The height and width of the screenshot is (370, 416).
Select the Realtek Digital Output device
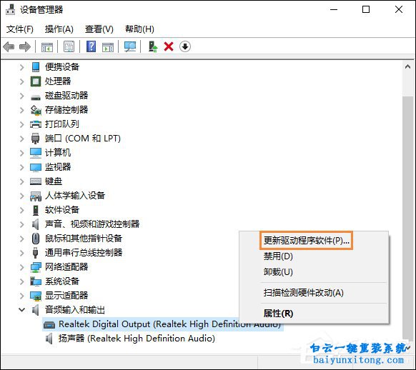pyautogui.click(x=163, y=324)
